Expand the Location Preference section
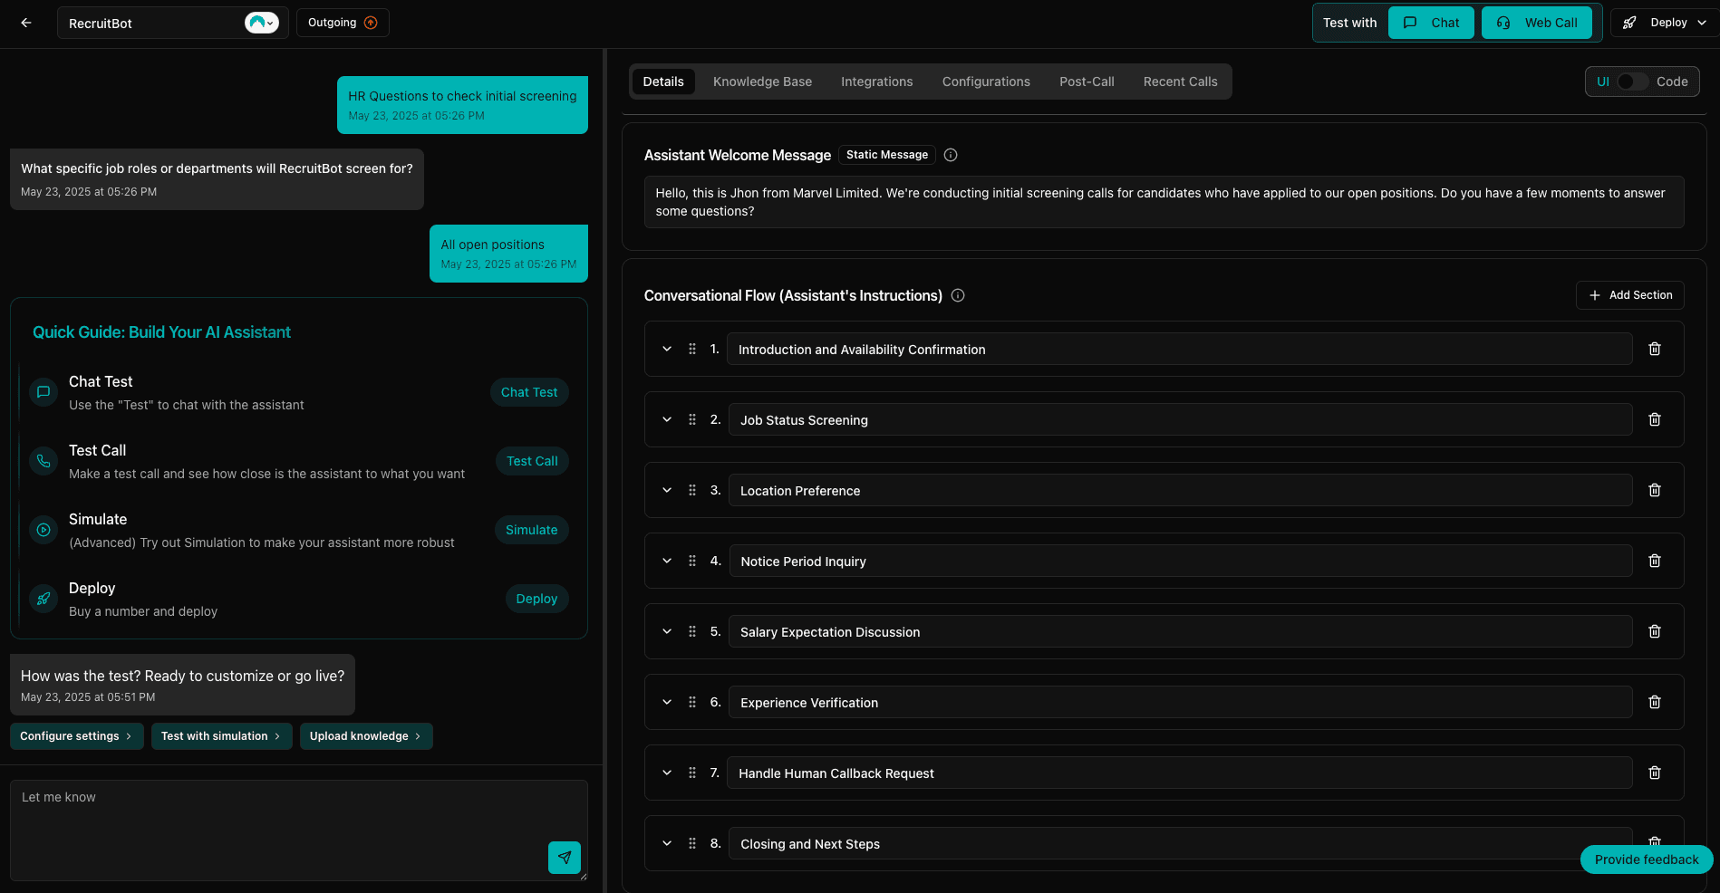Image resolution: width=1720 pixels, height=893 pixels. (x=666, y=490)
